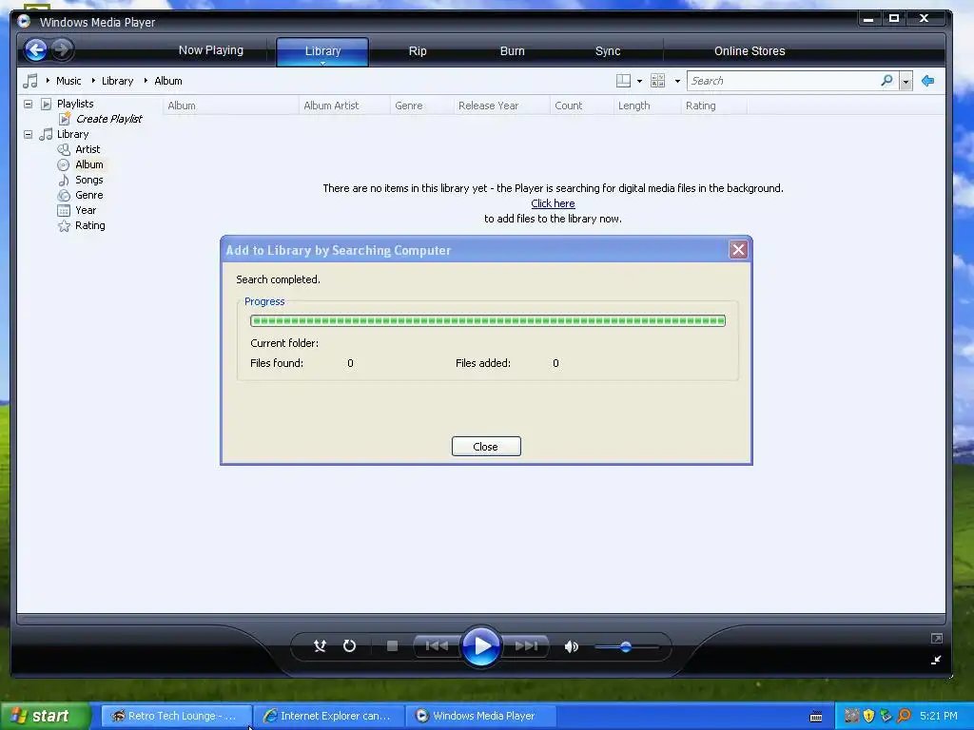This screenshot has width=974, height=730.
Task: Click the music note category icon
Action: click(29, 81)
